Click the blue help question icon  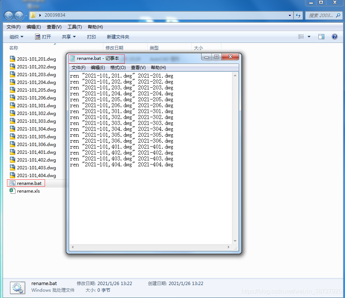(334, 37)
